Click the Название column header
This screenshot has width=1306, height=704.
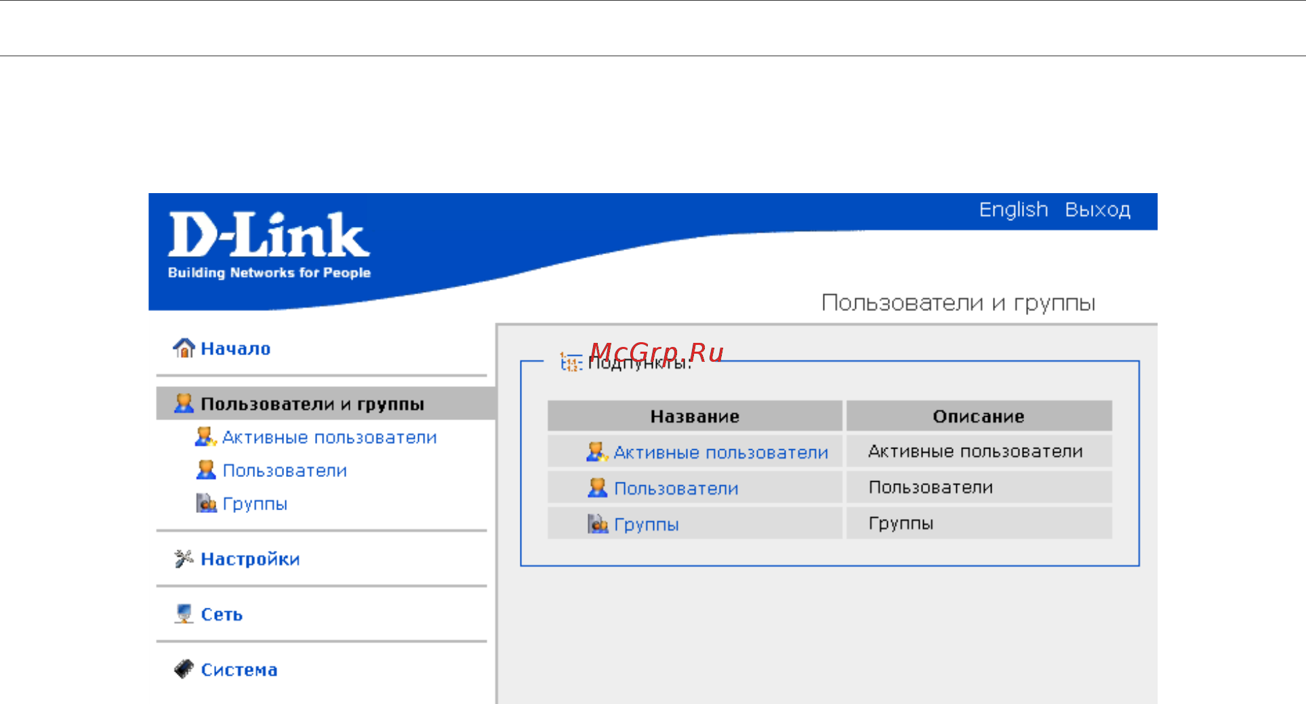click(x=695, y=416)
